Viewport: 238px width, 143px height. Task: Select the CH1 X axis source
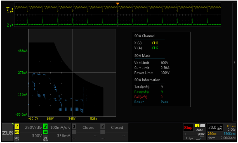(155, 43)
